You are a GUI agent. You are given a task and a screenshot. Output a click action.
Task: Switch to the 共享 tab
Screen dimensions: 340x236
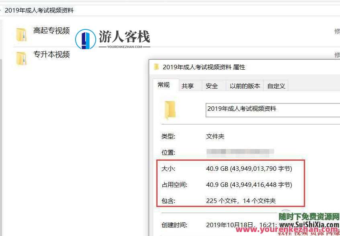click(188, 86)
